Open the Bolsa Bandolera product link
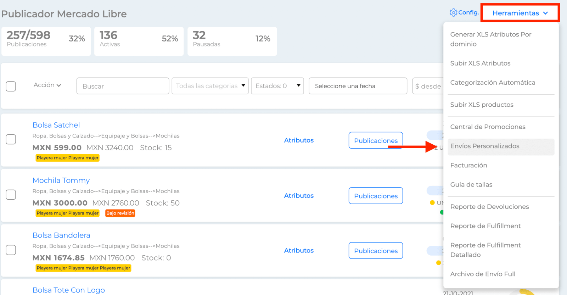Viewport: 567px width, 295px height. [61, 235]
